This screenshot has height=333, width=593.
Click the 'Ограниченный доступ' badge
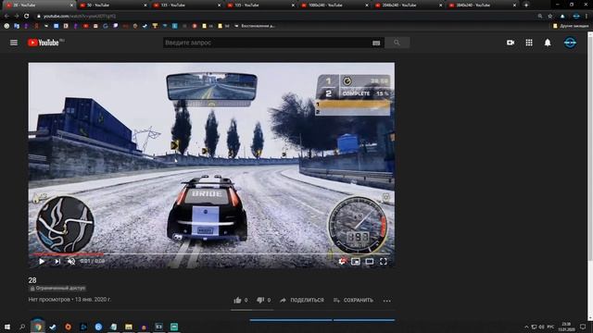(57, 288)
